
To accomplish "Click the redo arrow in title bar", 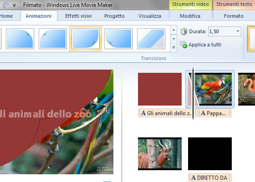I will [5, 5].
